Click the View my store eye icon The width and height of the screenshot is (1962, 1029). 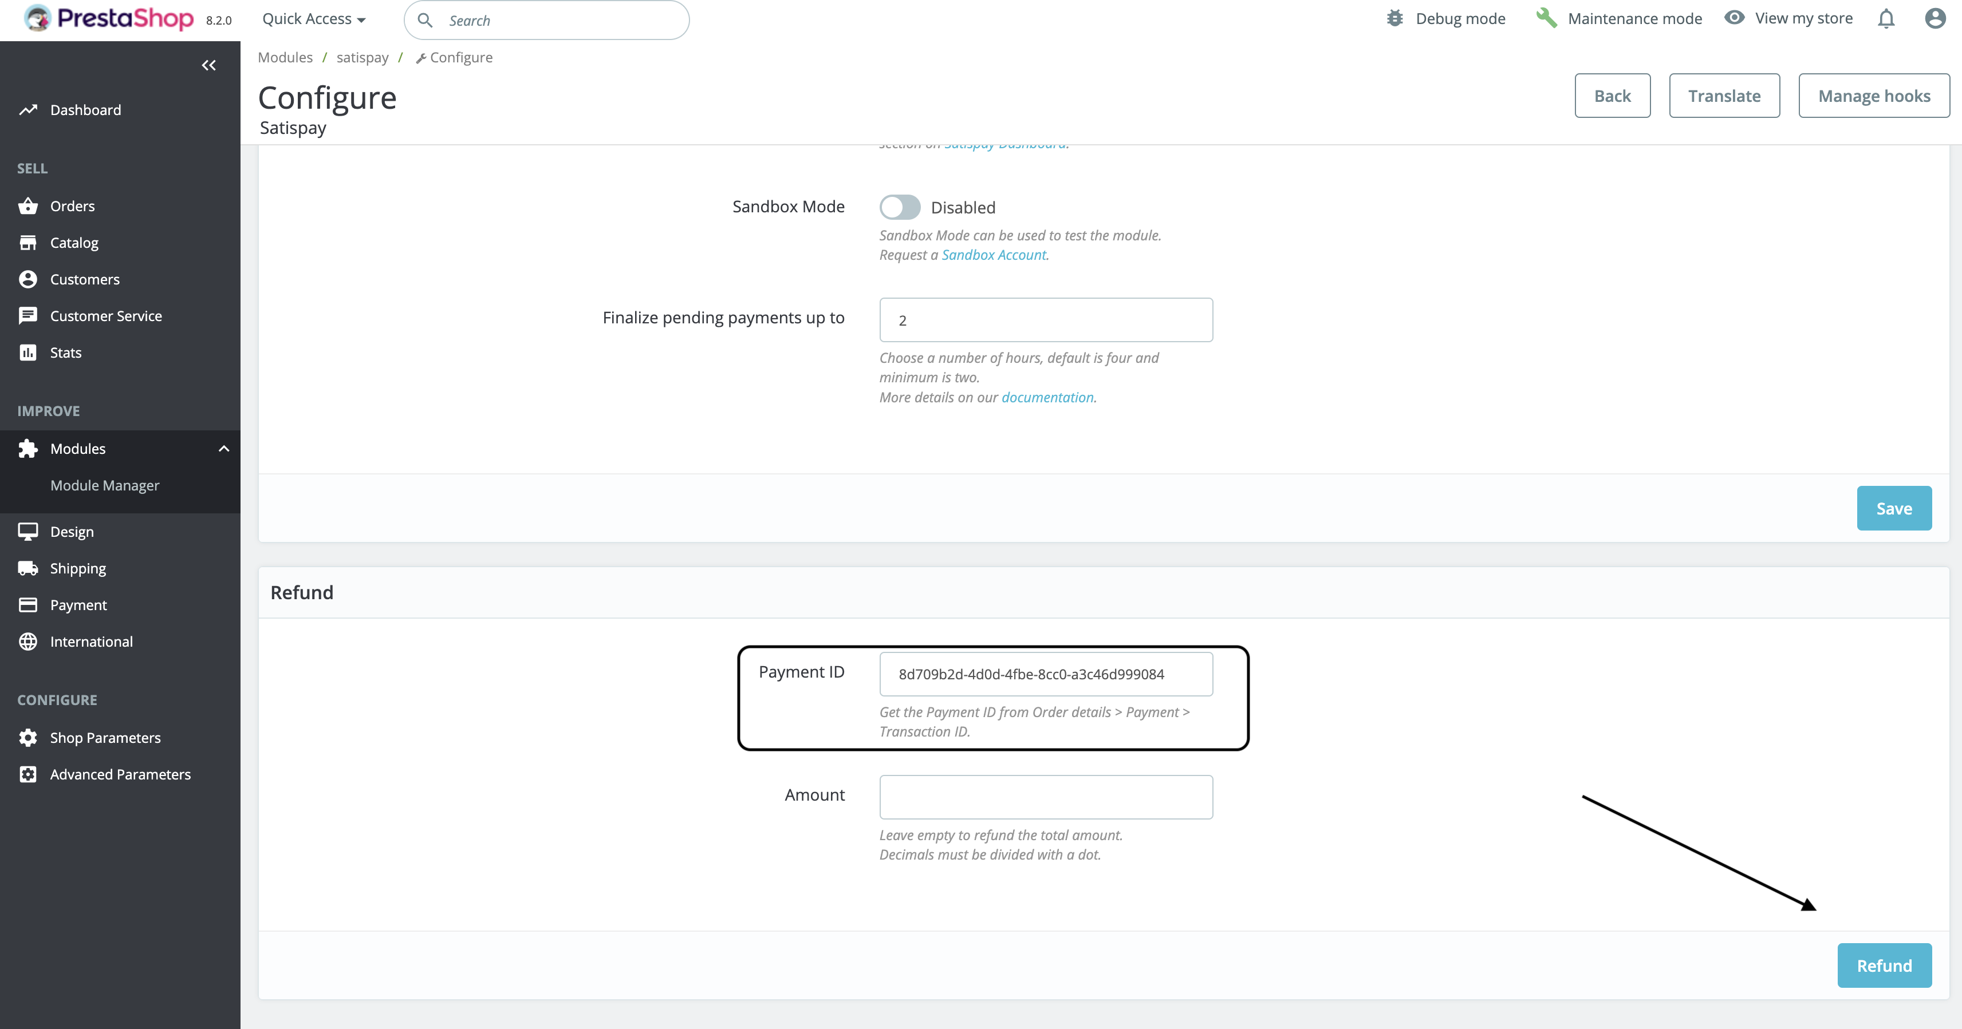[x=1734, y=18]
